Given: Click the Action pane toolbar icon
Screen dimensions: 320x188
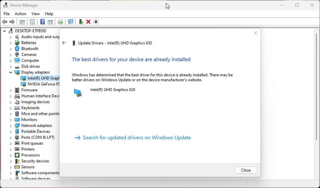Looking at the screenshot, I should click(x=50, y=22).
